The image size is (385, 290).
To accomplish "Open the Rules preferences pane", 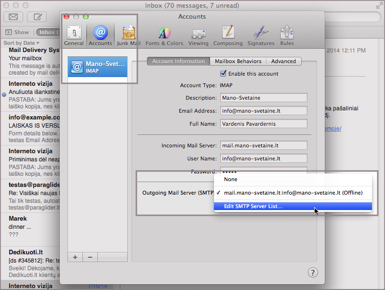I will 287,36.
